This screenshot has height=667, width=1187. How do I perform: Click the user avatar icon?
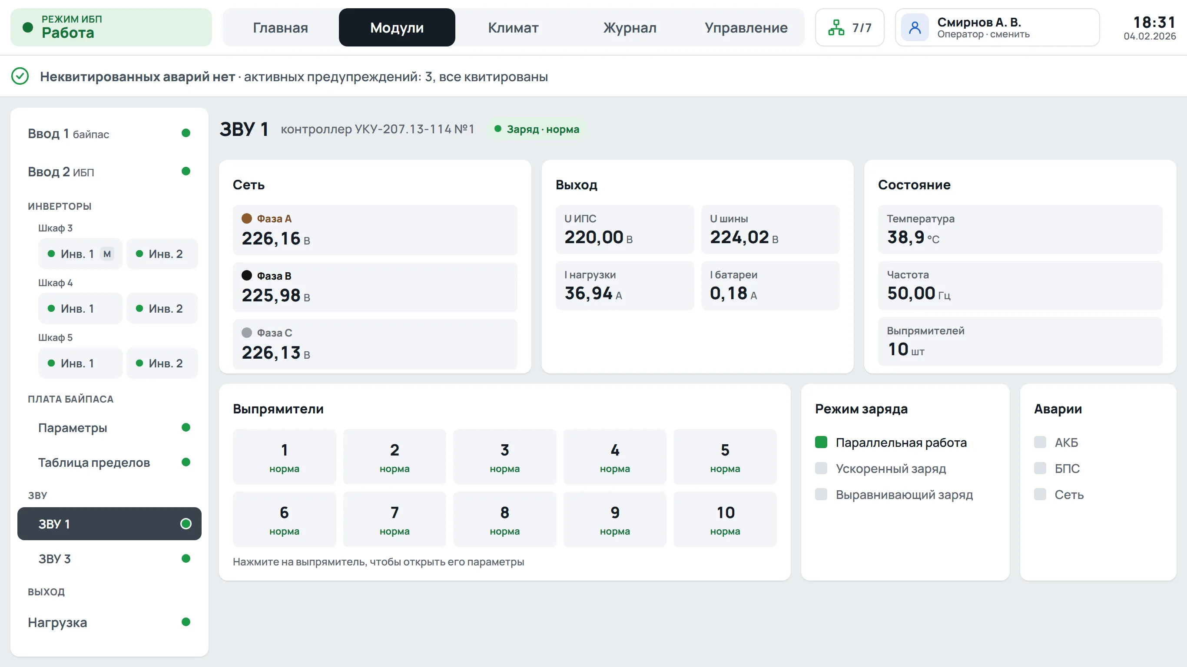pos(915,28)
